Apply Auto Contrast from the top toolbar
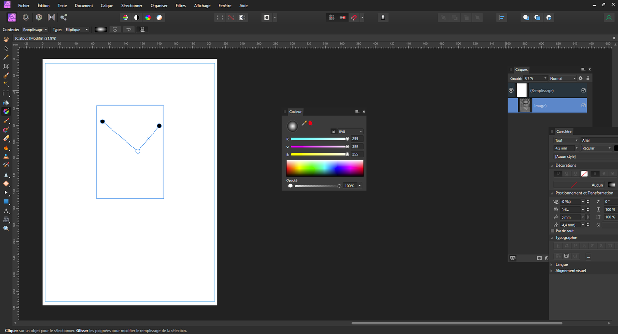 [x=137, y=17]
